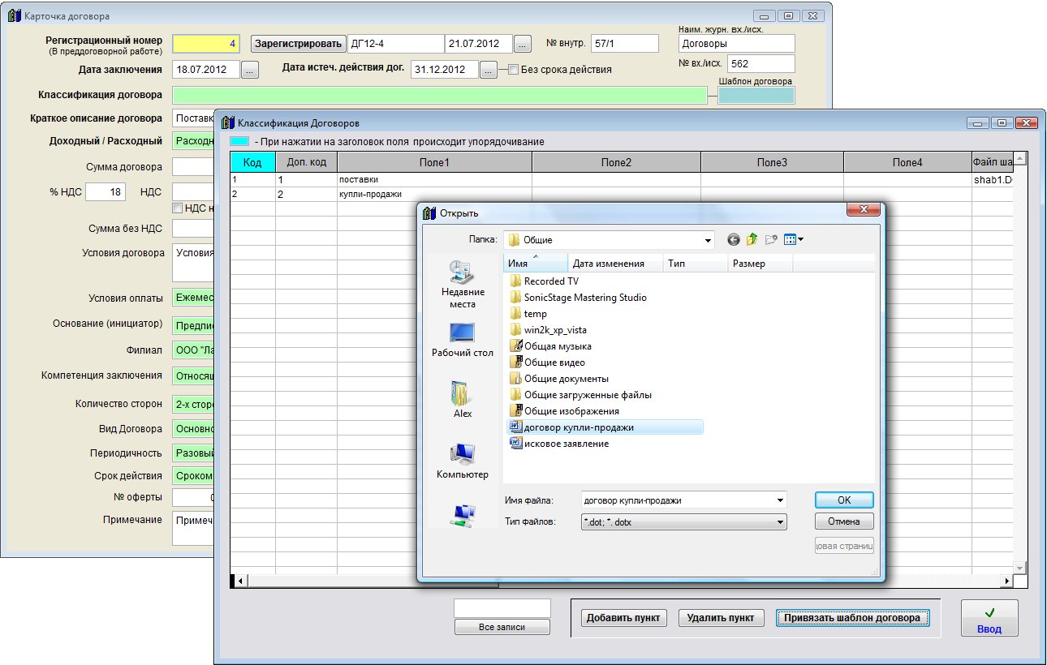Open the view menu icon
The height and width of the screenshot is (665, 1047).
(793, 240)
